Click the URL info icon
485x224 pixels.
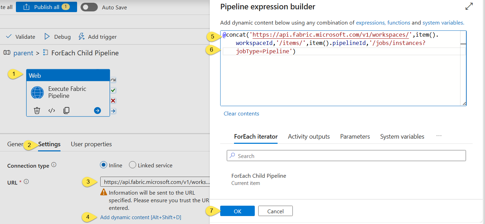26,181
